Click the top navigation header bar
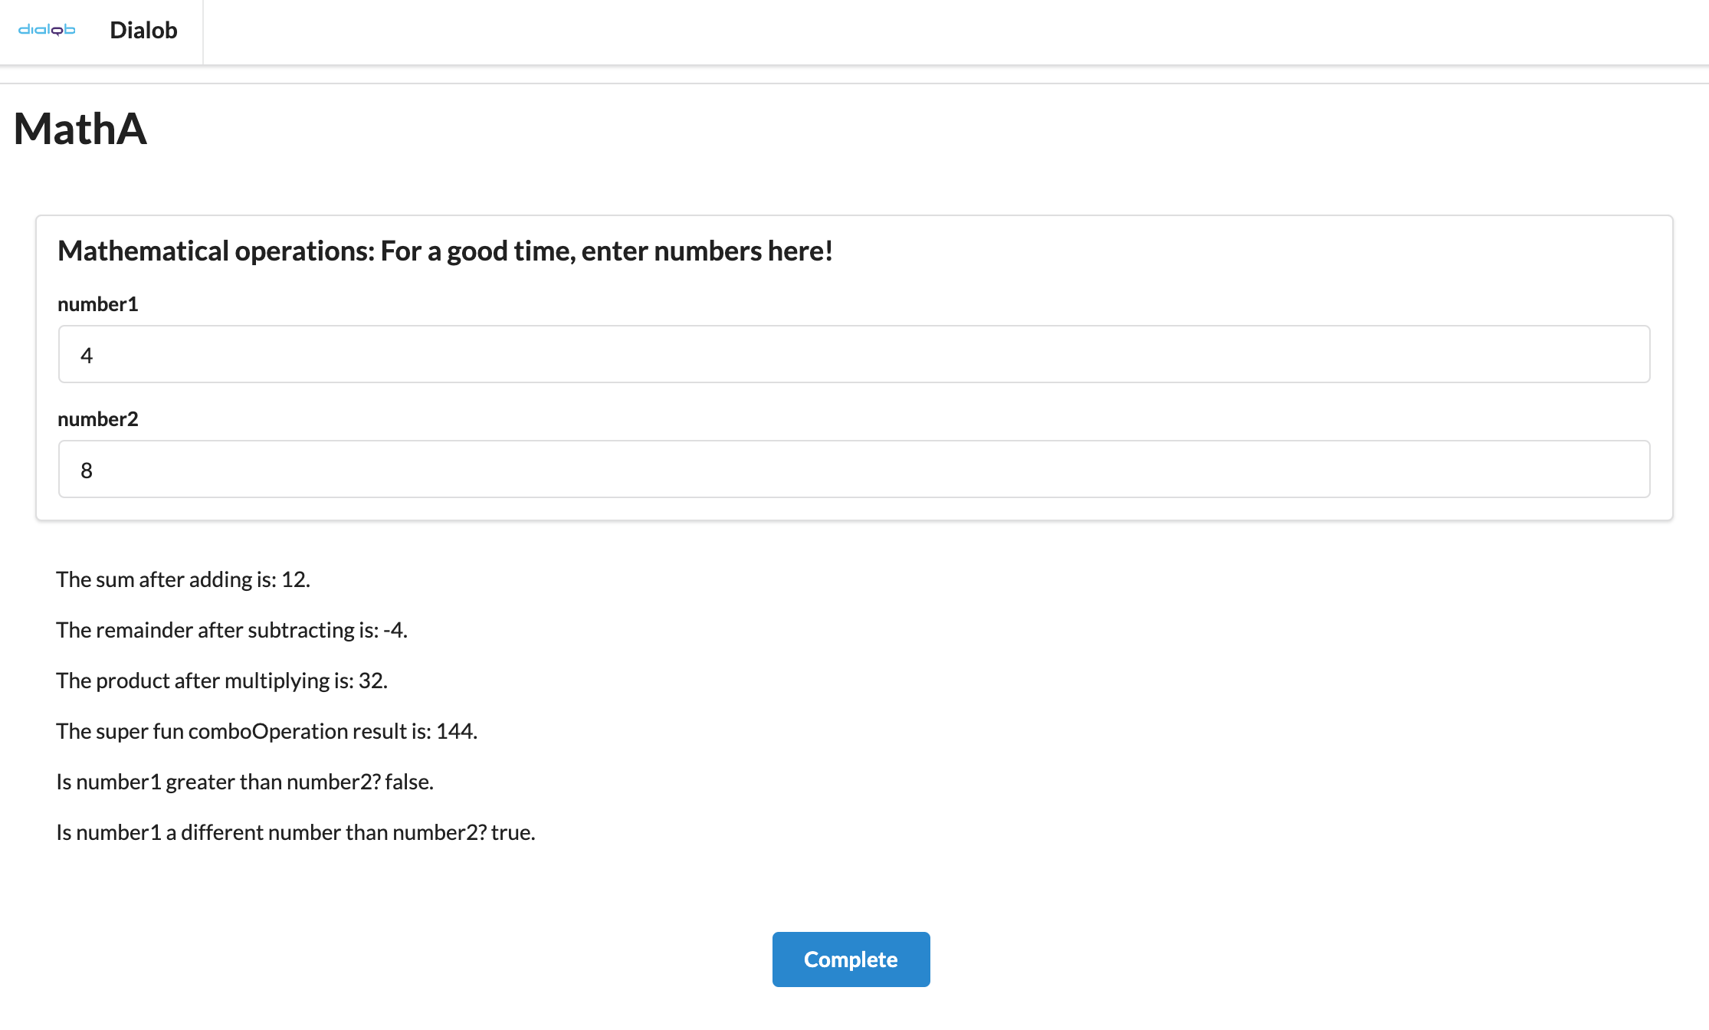The width and height of the screenshot is (1709, 1030). 854,31
